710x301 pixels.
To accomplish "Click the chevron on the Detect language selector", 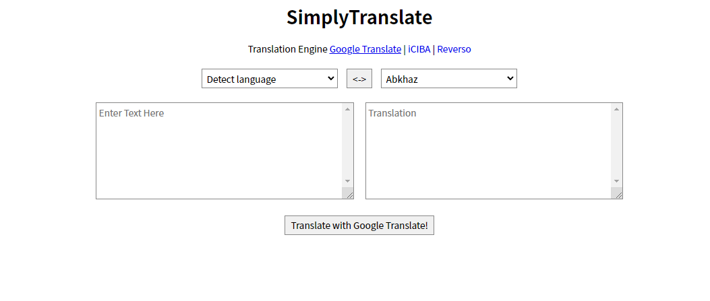I will click(330, 79).
